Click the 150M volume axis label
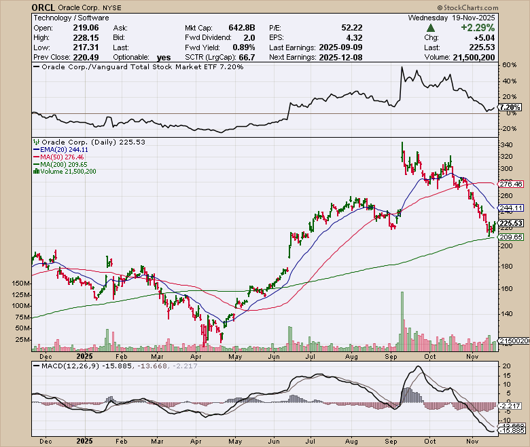530x447 pixels. [x=21, y=284]
